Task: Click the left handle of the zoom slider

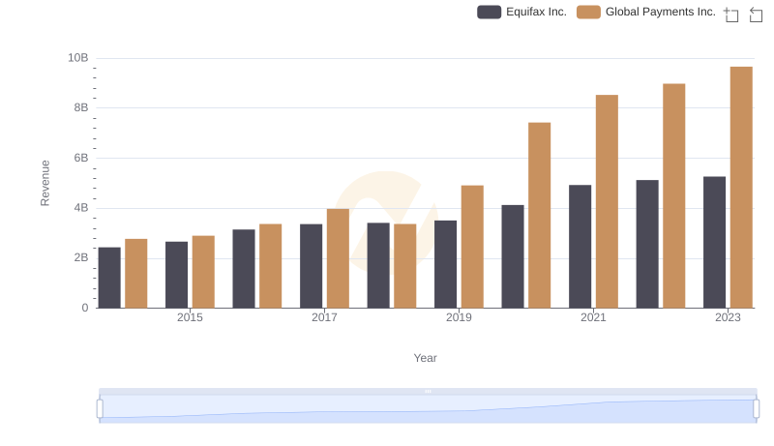Action: [x=100, y=409]
